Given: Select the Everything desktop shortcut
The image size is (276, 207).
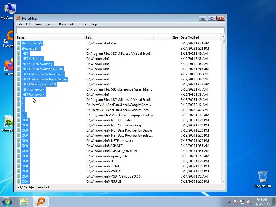Looking at the screenshot, I should click(x=8, y=39).
